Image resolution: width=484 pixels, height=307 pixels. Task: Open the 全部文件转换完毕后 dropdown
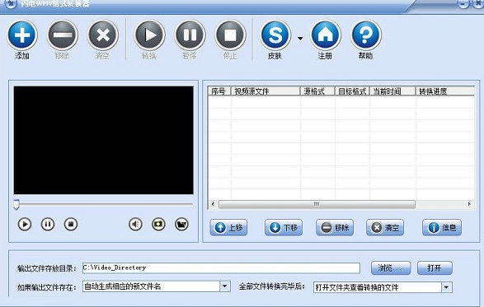447,287
